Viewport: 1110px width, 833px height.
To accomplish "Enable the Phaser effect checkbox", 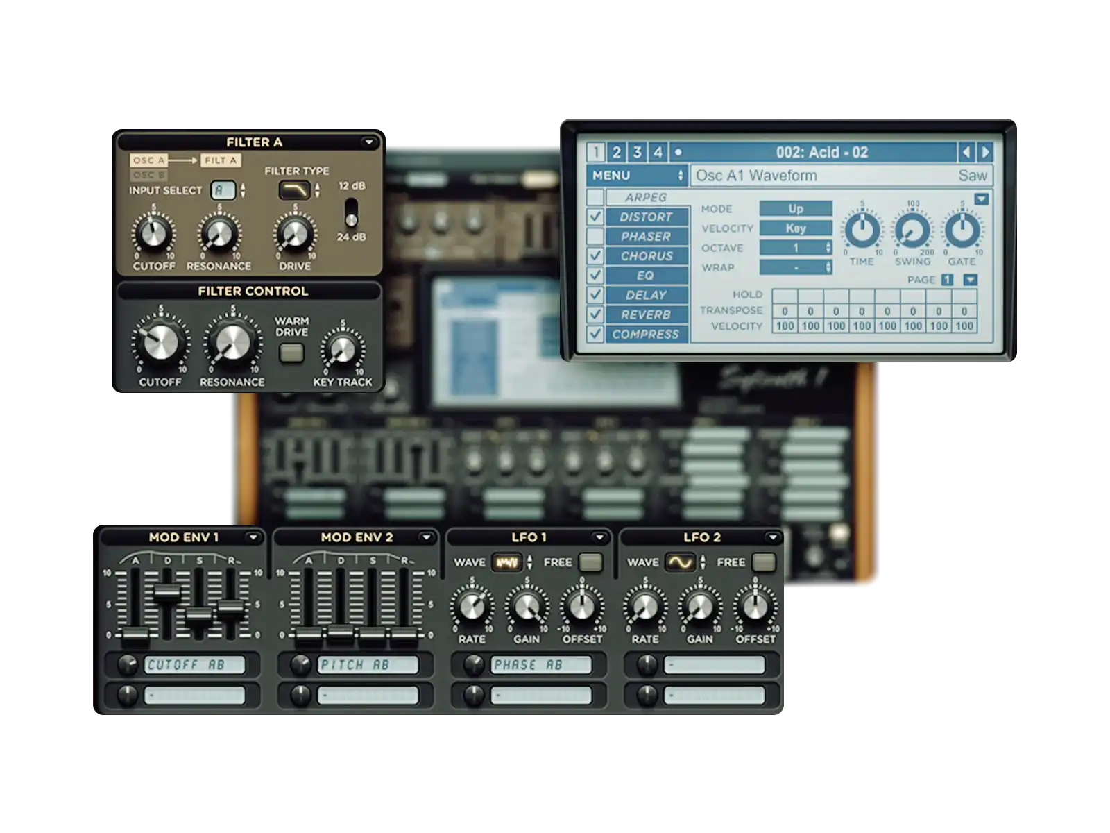I will [x=595, y=237].
